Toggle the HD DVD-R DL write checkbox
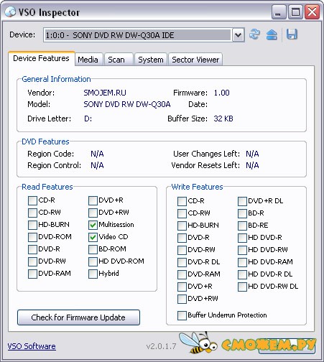The height and width of the screenshot is (362, 324). [x=242, y=274]
